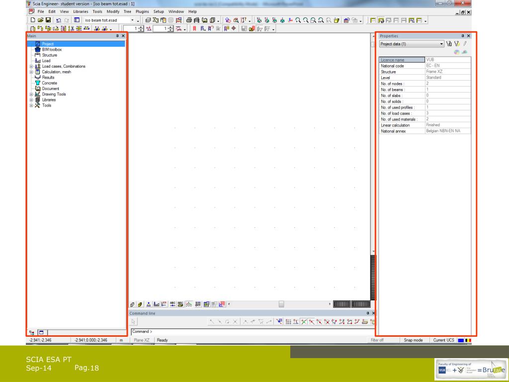Open the Setup menu
Screen dimensions: 509x382
pyautogui.click(x=159, y=11)
